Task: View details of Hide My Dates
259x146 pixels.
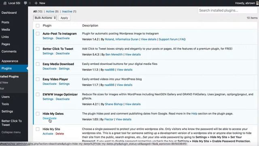Action: 123,119
